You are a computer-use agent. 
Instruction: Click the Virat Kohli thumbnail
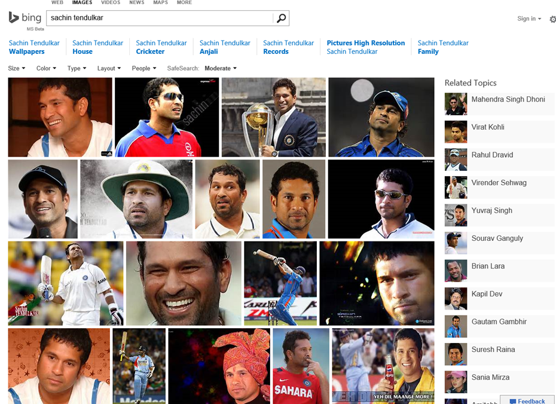pos(456,132)
